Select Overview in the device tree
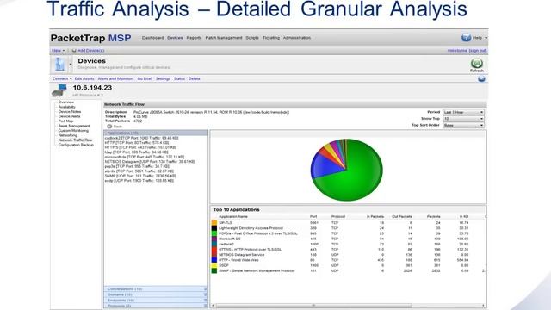Viewport: 551px width, 310px height. (66, 102)
